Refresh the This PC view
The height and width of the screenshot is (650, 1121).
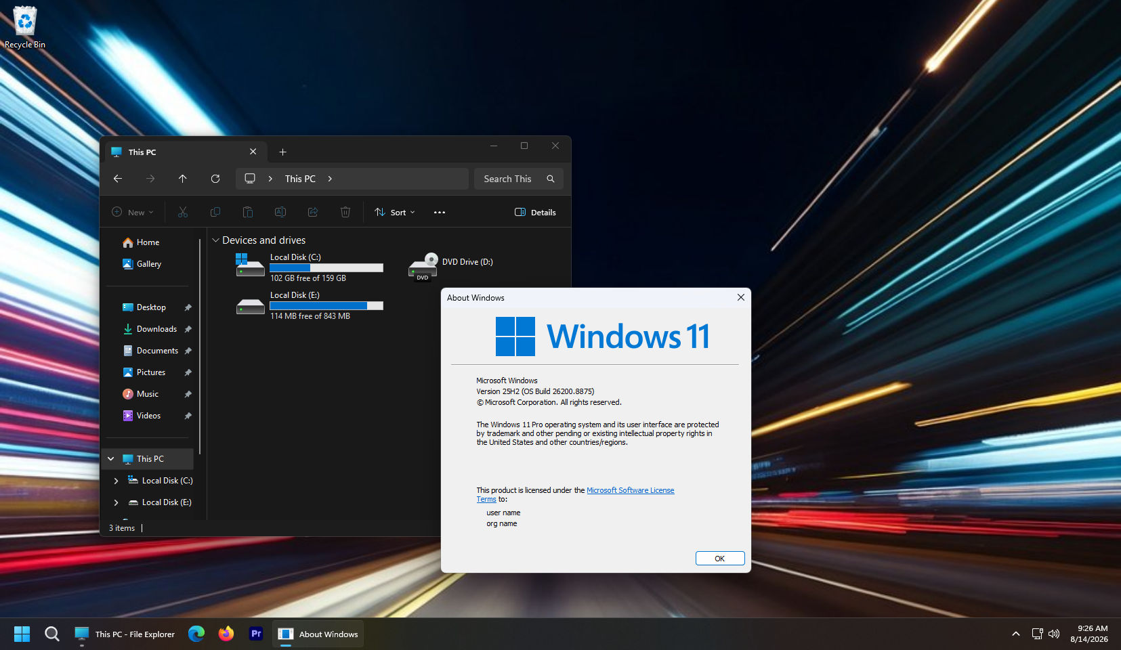(x=215, y=179)
